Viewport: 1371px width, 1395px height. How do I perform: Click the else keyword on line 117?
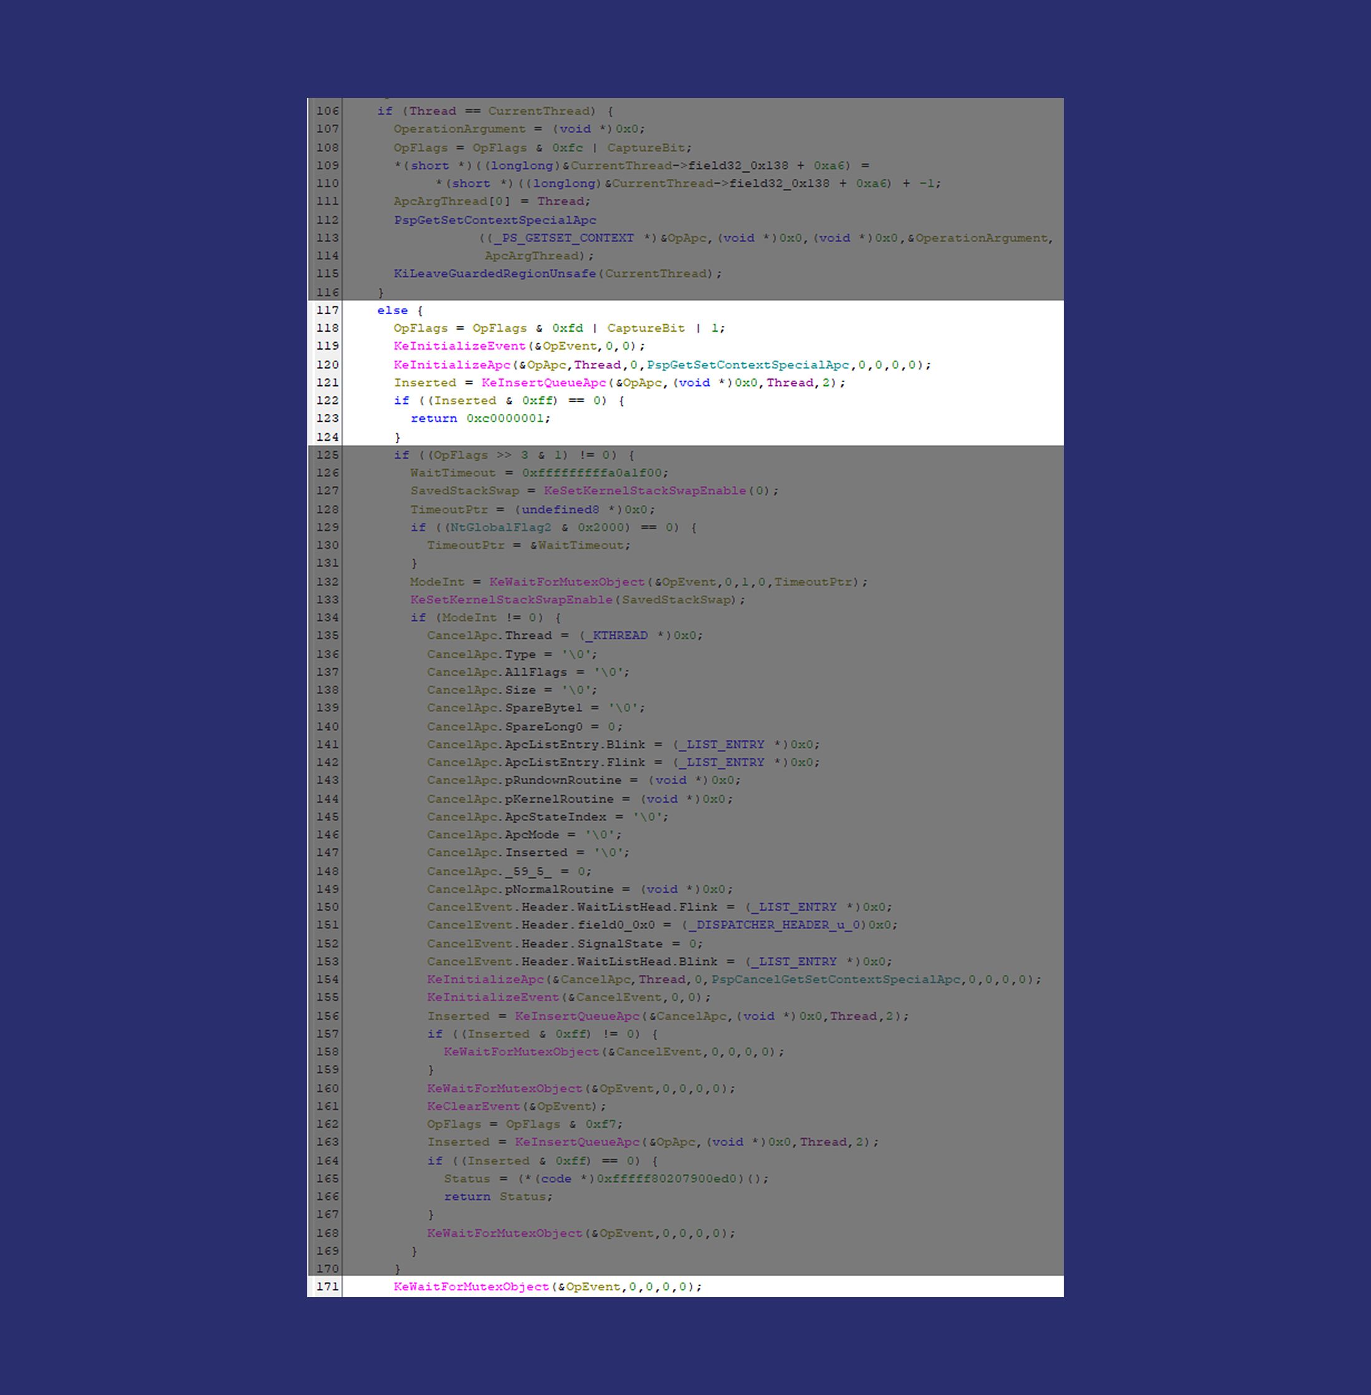click(x=393, y=310)
